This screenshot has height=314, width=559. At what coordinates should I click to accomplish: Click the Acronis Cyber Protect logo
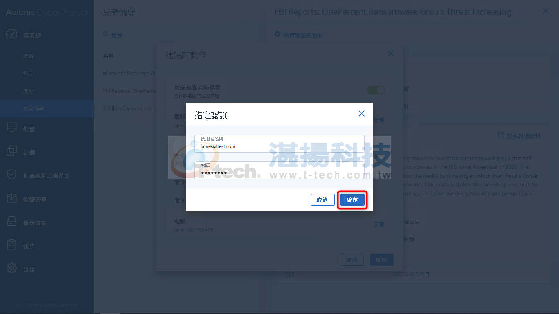pos(47,13)
